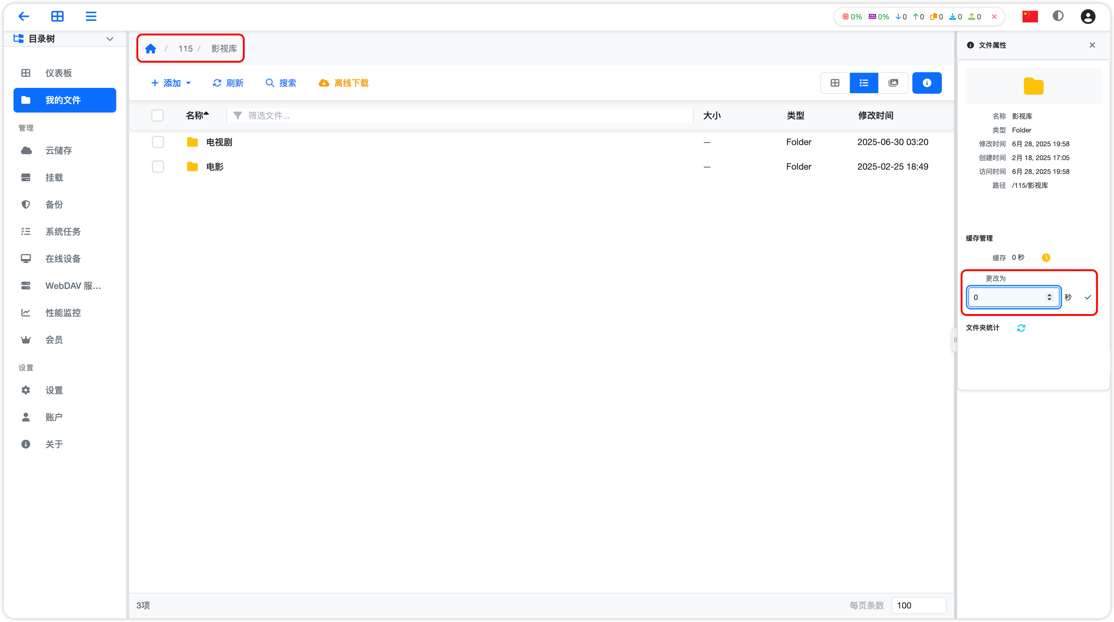Check the 电视剧 folder checkbox
The width and height of the screenshot is (1114, 622).
(x=158, y=142)
